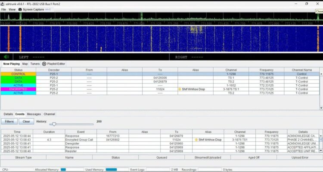
Task: Click the sdrtrunk app icon in title bar
Action: pos(3,3)
